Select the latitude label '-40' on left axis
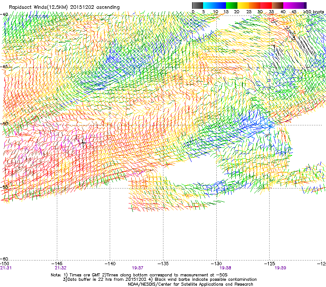The width and height of the screenshot is (326, 287). pos(4,15)
